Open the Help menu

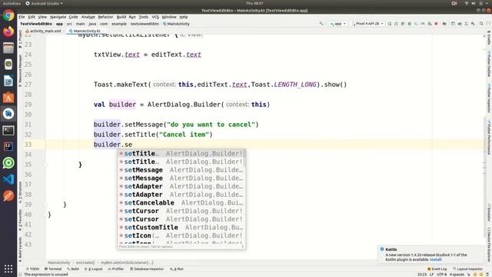184,17
